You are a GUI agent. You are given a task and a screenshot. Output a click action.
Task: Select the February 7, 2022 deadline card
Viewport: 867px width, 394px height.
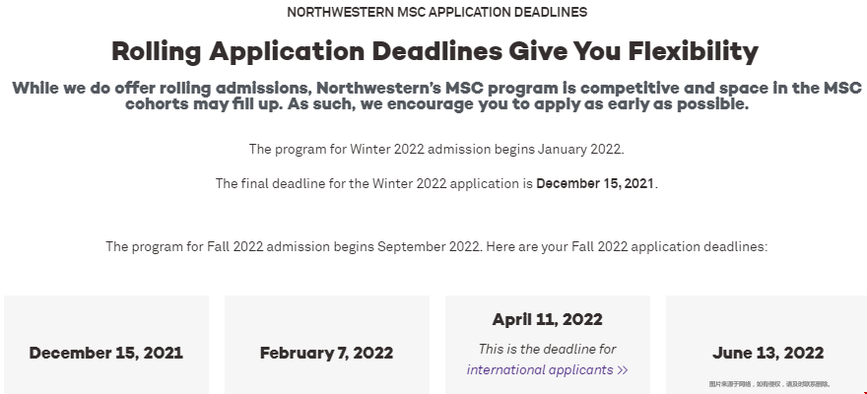click(327, 345)
